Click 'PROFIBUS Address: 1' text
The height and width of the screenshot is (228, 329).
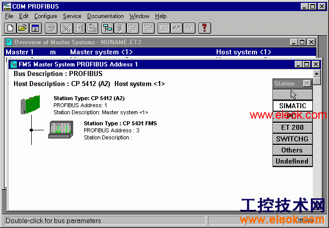click(x=80, y=105)
